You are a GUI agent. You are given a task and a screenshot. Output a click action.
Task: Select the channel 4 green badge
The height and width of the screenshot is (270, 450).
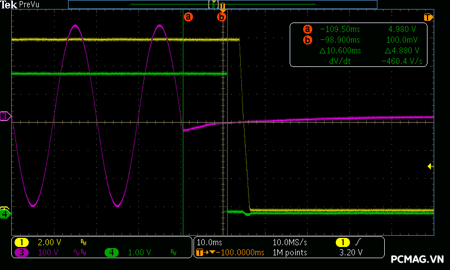click(x=111, y=253)
